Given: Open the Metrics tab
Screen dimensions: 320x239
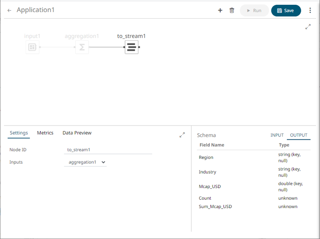Looking at the screenshot, I should [45, 133].
